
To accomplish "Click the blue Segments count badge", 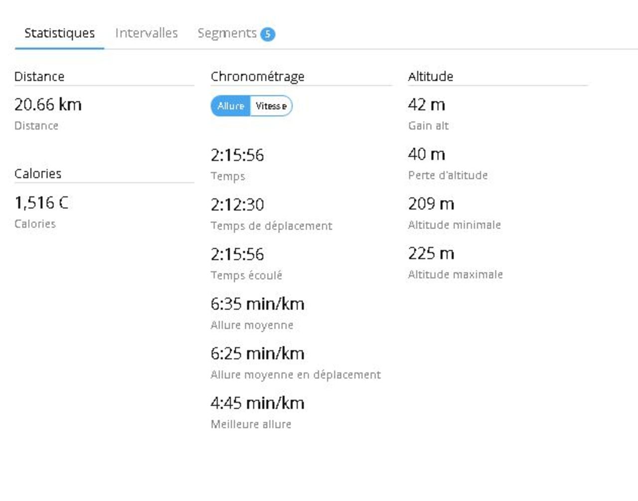I will coord(268,34).
